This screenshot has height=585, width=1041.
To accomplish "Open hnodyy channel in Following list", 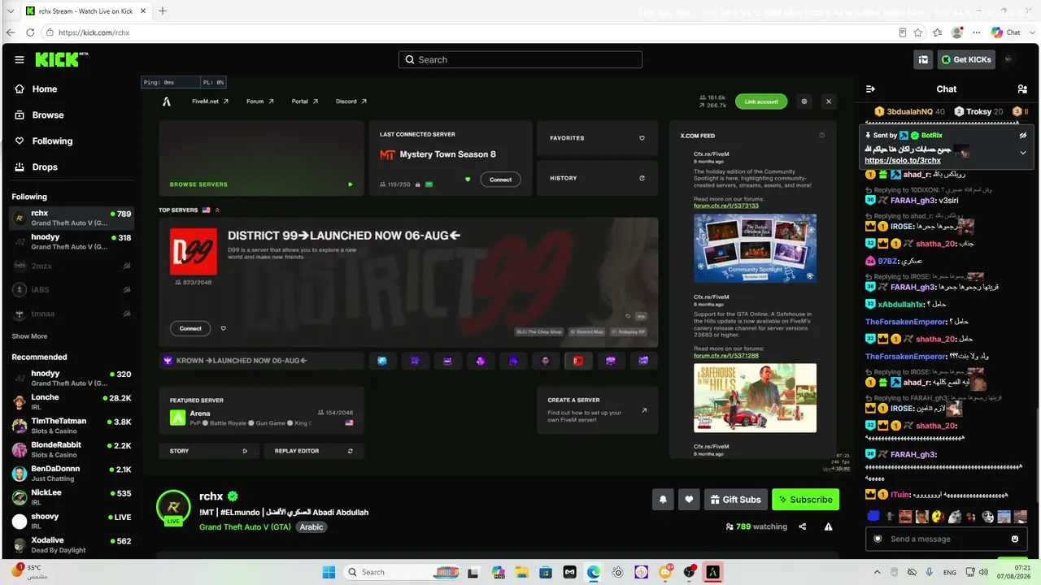I will click(x=71, y=241).
